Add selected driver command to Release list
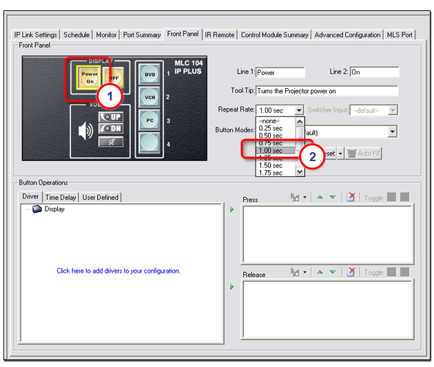Viewport: 434px width, 367px height. click(x=232, y=287)
